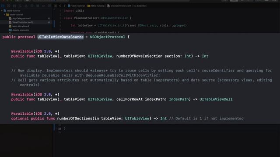Image resolution: width=280 pixels, height=157 pixels.
Task: Click the IndexPath type name
Action: click(x=179, y=99)
